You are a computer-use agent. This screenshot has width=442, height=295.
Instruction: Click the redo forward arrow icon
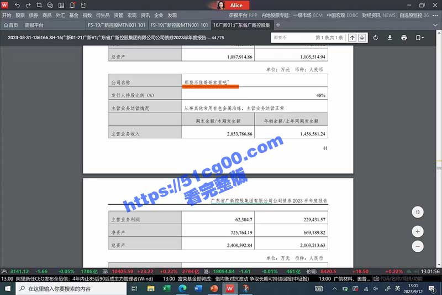point(28,5)
